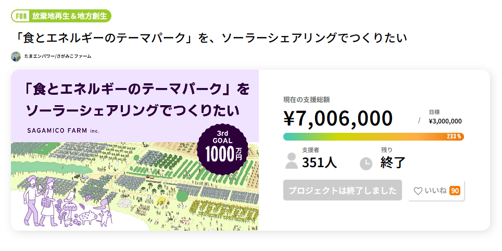Image resolution: width=502 pixels, height=251 pixels.
Task: Click the project owner's round avatar
Action: 16,56
